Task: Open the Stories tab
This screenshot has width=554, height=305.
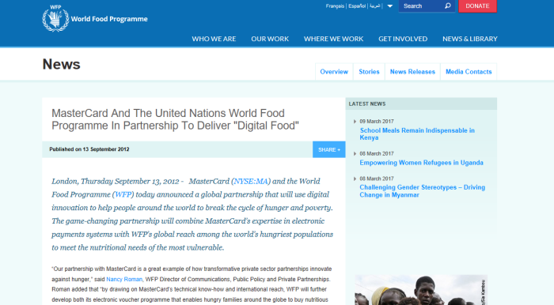Action: tap(369, 72)
